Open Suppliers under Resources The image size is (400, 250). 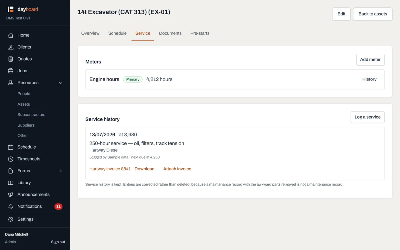(x=26, y=125)
